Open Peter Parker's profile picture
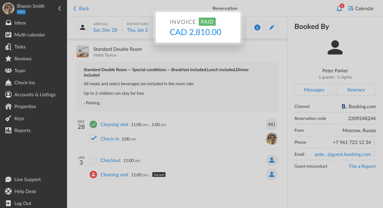The width and height of the screenshot is (383, 208). pos(335,48)
